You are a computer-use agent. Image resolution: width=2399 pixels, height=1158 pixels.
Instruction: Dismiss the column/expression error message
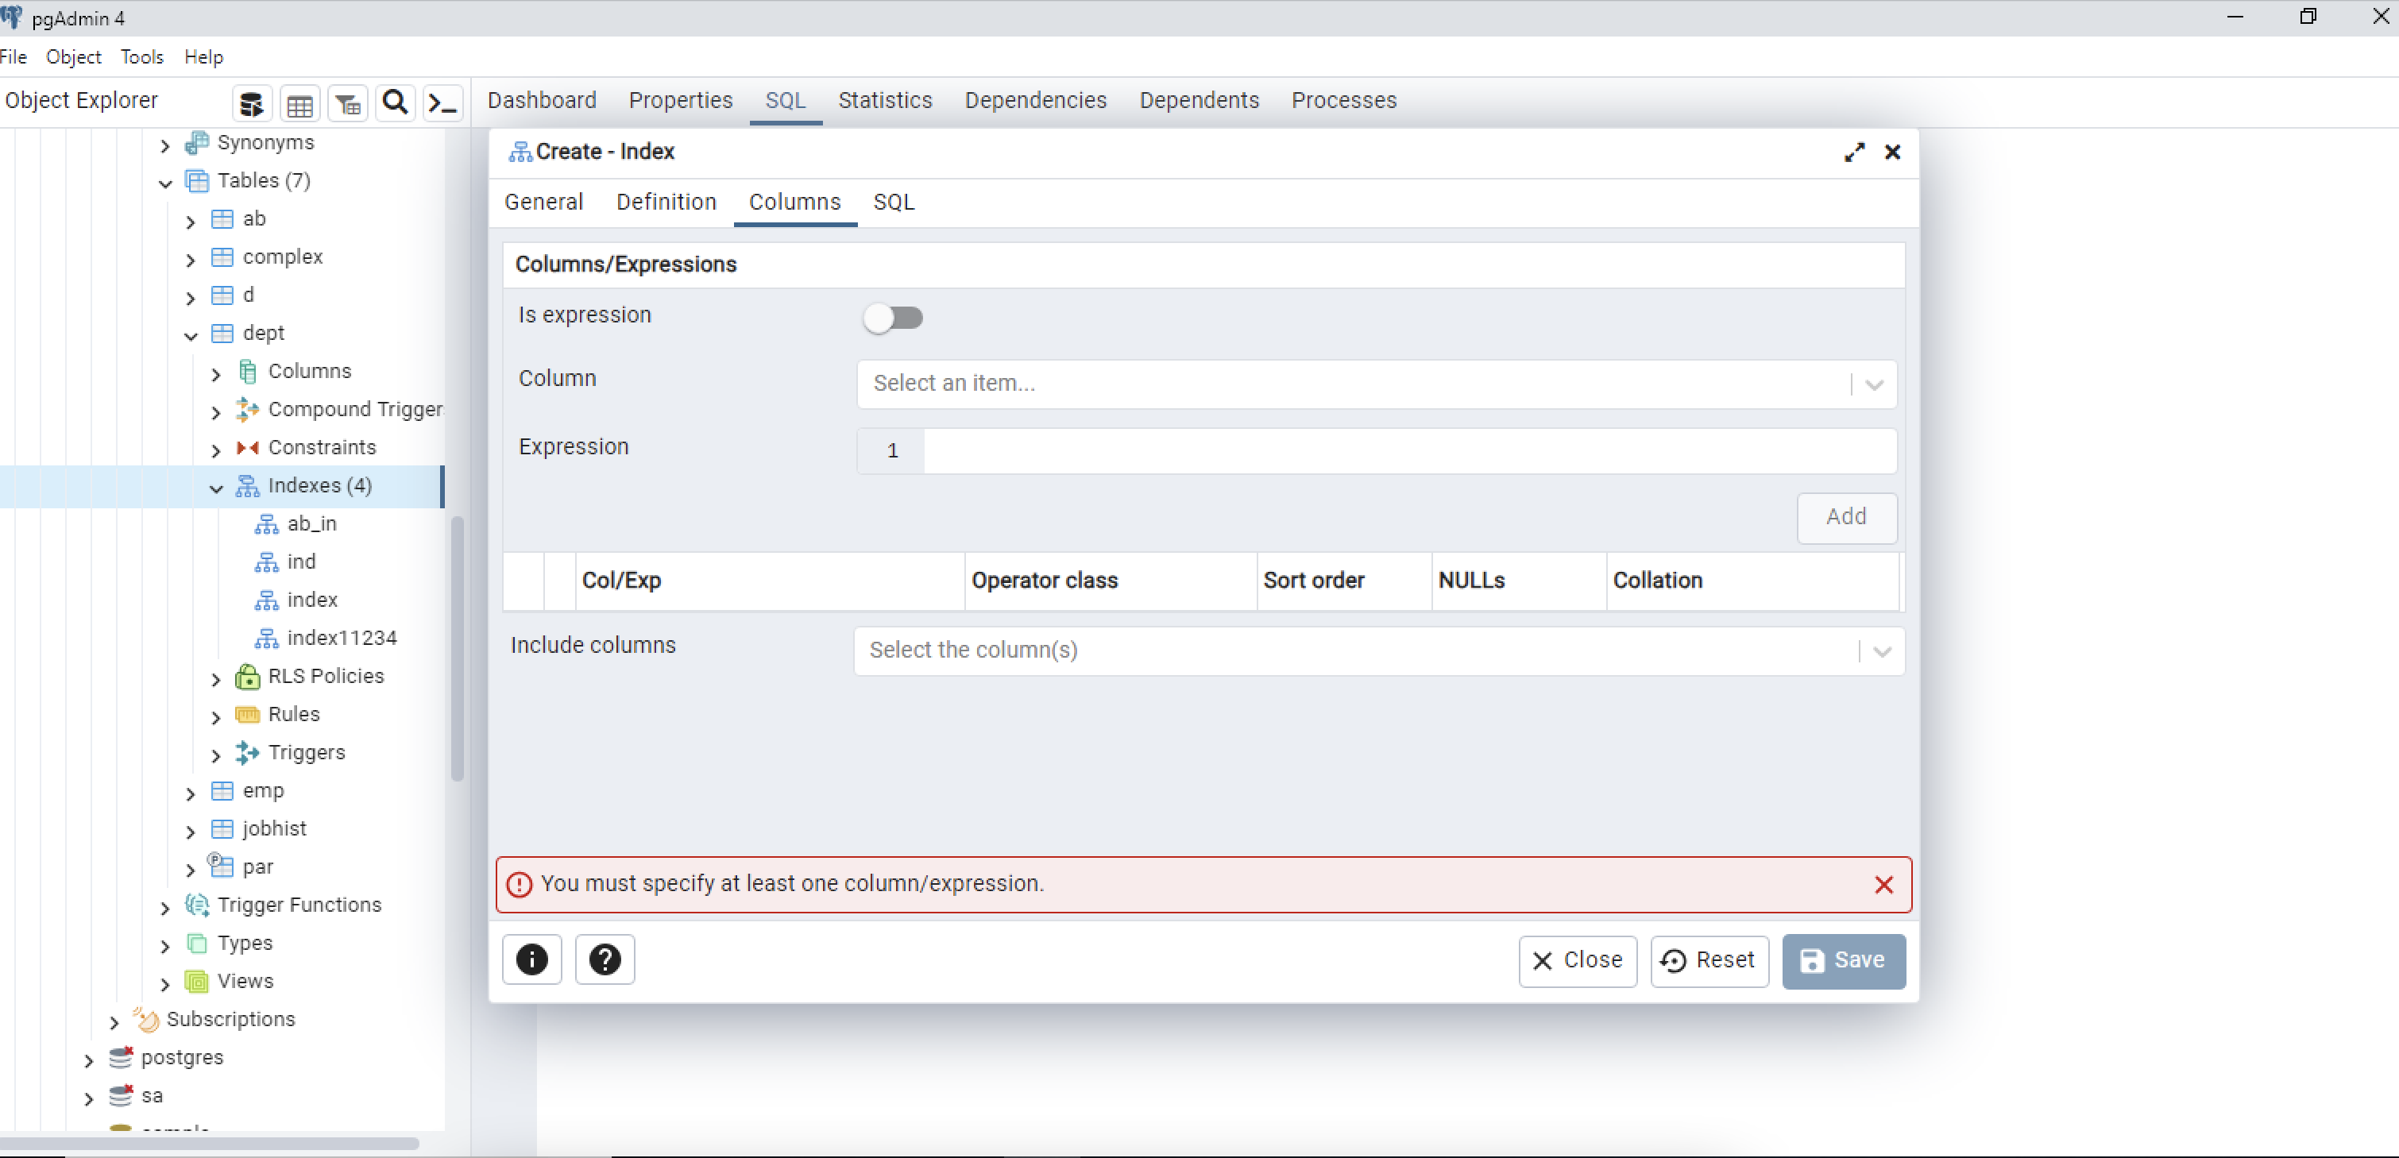(x=1884, y=884)
